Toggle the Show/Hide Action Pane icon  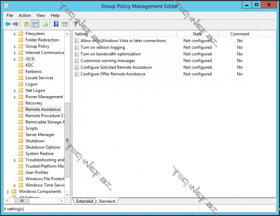click(64, 24)
